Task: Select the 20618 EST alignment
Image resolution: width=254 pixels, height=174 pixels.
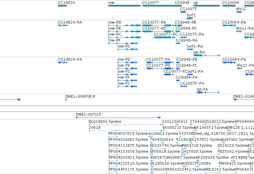Action: pos(125,131)
